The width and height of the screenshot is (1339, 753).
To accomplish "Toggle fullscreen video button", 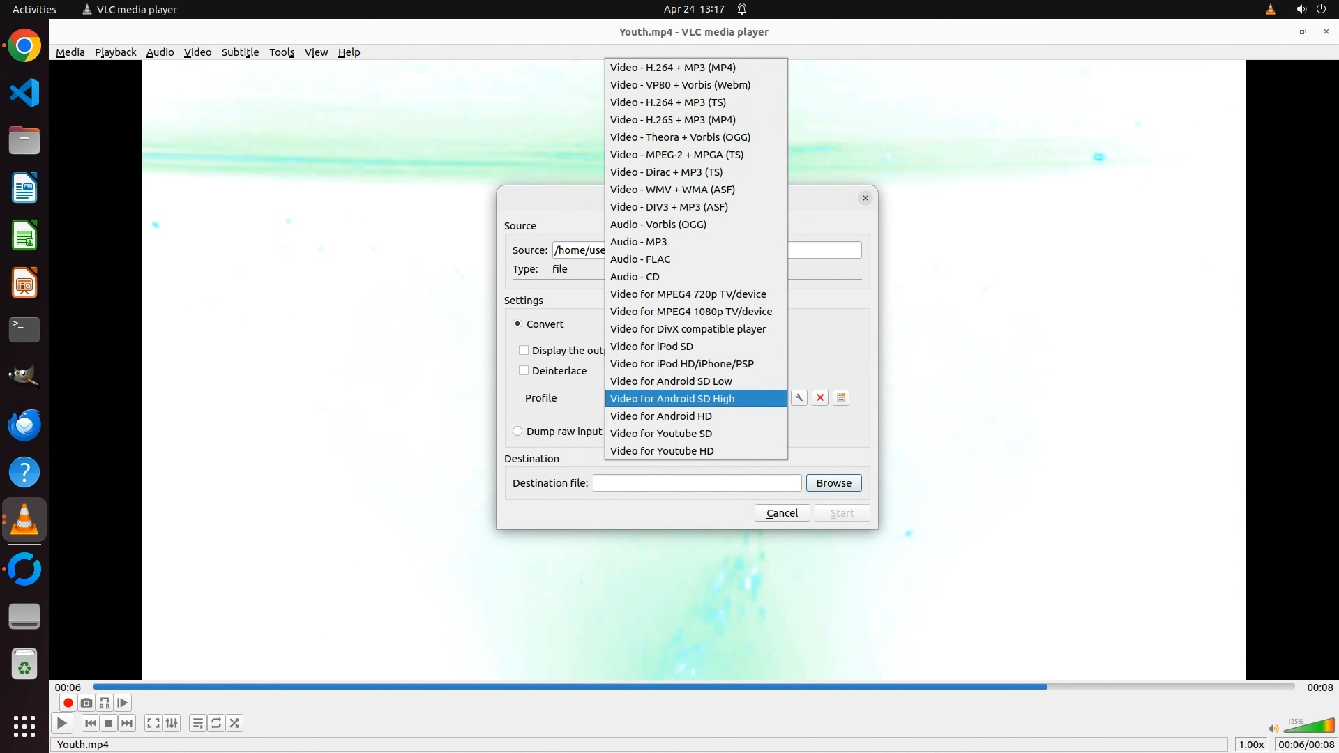I will click(153, 723).
